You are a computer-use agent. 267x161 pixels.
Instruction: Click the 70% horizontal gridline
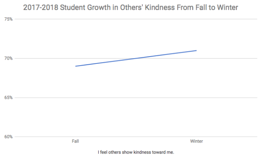136,58
